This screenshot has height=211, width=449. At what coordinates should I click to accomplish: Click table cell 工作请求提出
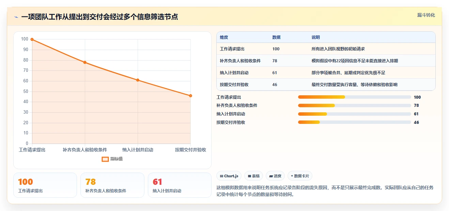click(x=232, y=49)
